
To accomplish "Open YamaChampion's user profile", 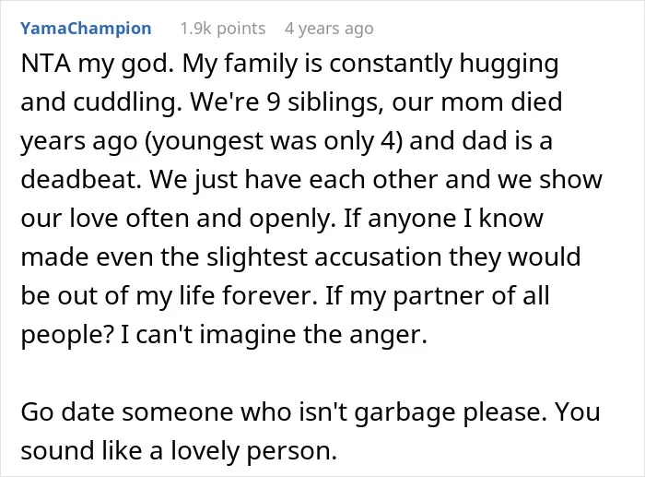I will coord(86,29).
